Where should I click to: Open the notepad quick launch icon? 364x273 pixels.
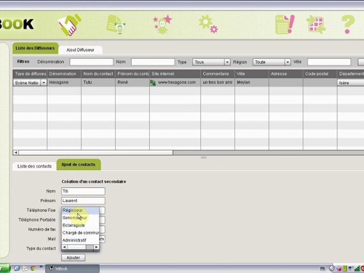pyautogui.click(x=25, y=268)
